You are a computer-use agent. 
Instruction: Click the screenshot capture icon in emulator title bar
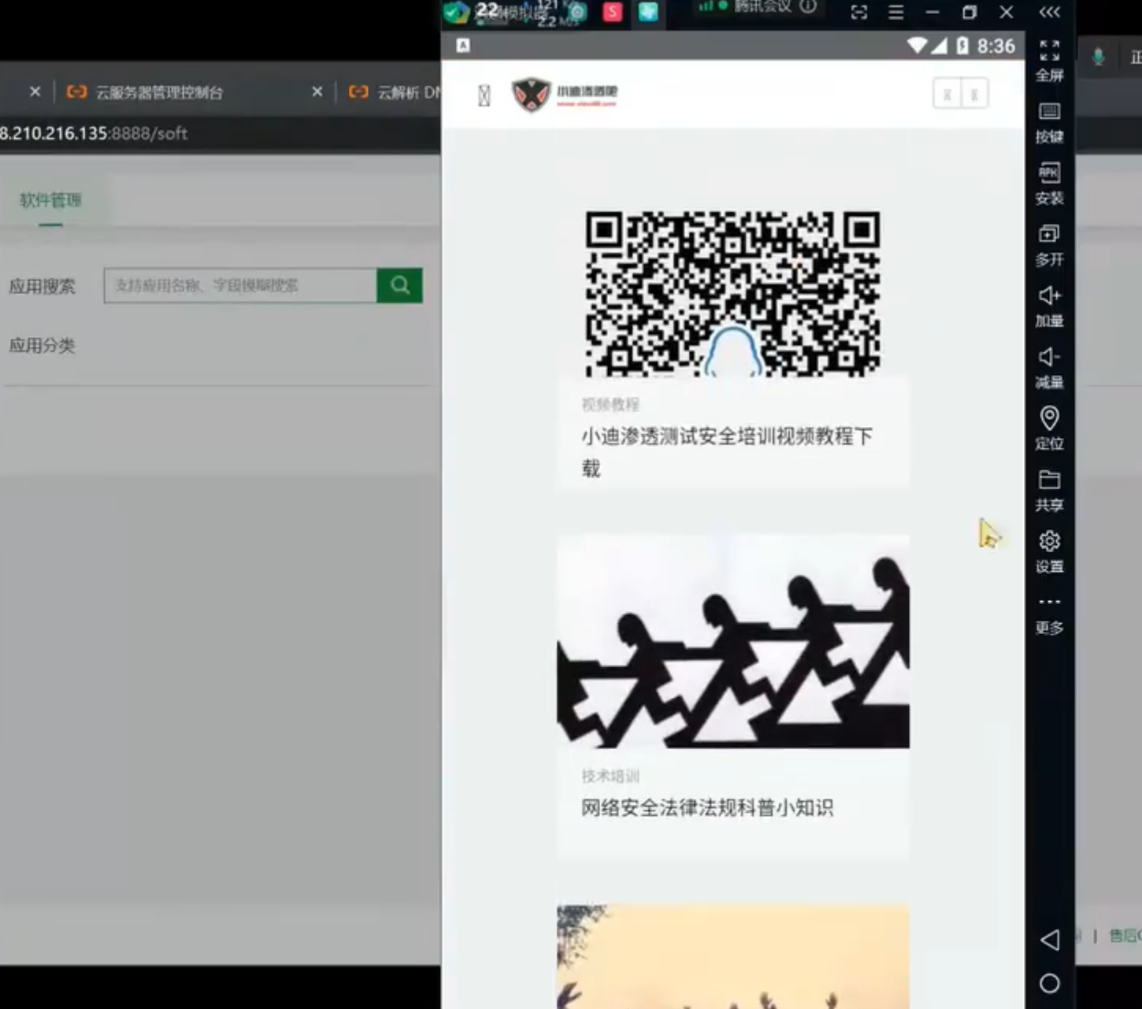click(859, 12)
